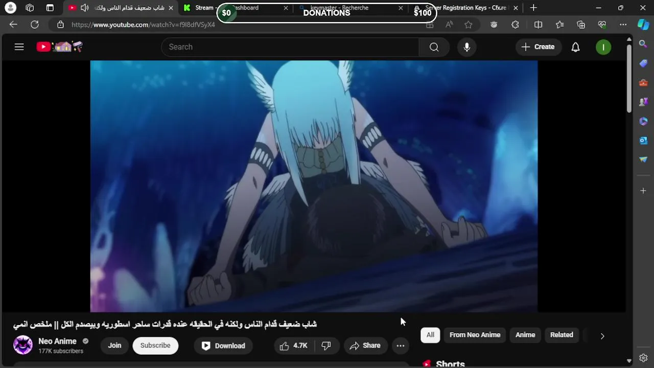Open read aloud option
Image resolution: width=654 pixels, height=368 pixels.
449,25
